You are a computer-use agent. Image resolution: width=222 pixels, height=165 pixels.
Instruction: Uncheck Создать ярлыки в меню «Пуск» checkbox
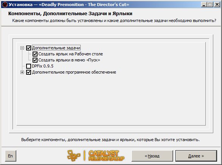point(35,60)
